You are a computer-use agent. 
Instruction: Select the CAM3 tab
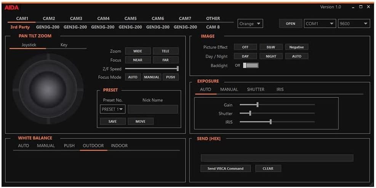[x=76, y=18]
